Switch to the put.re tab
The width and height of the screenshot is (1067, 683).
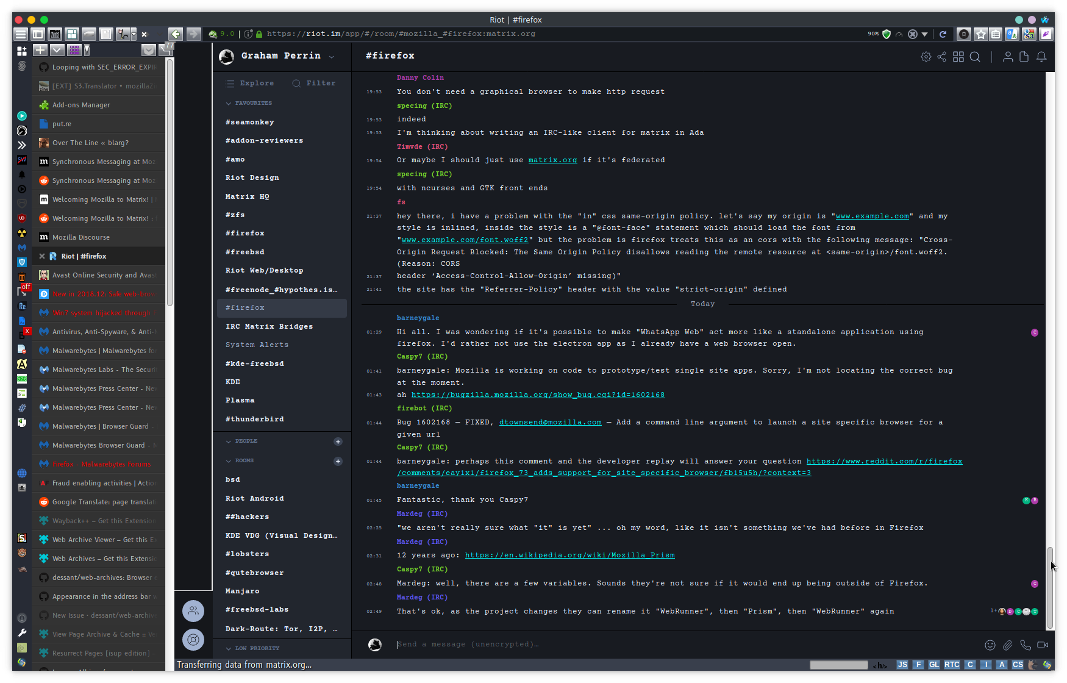pyautogui.click(x=98, y=124)
